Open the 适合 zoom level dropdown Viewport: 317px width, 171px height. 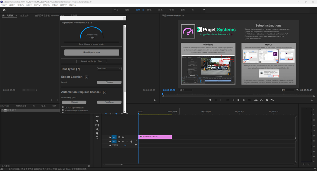point(186,90)
